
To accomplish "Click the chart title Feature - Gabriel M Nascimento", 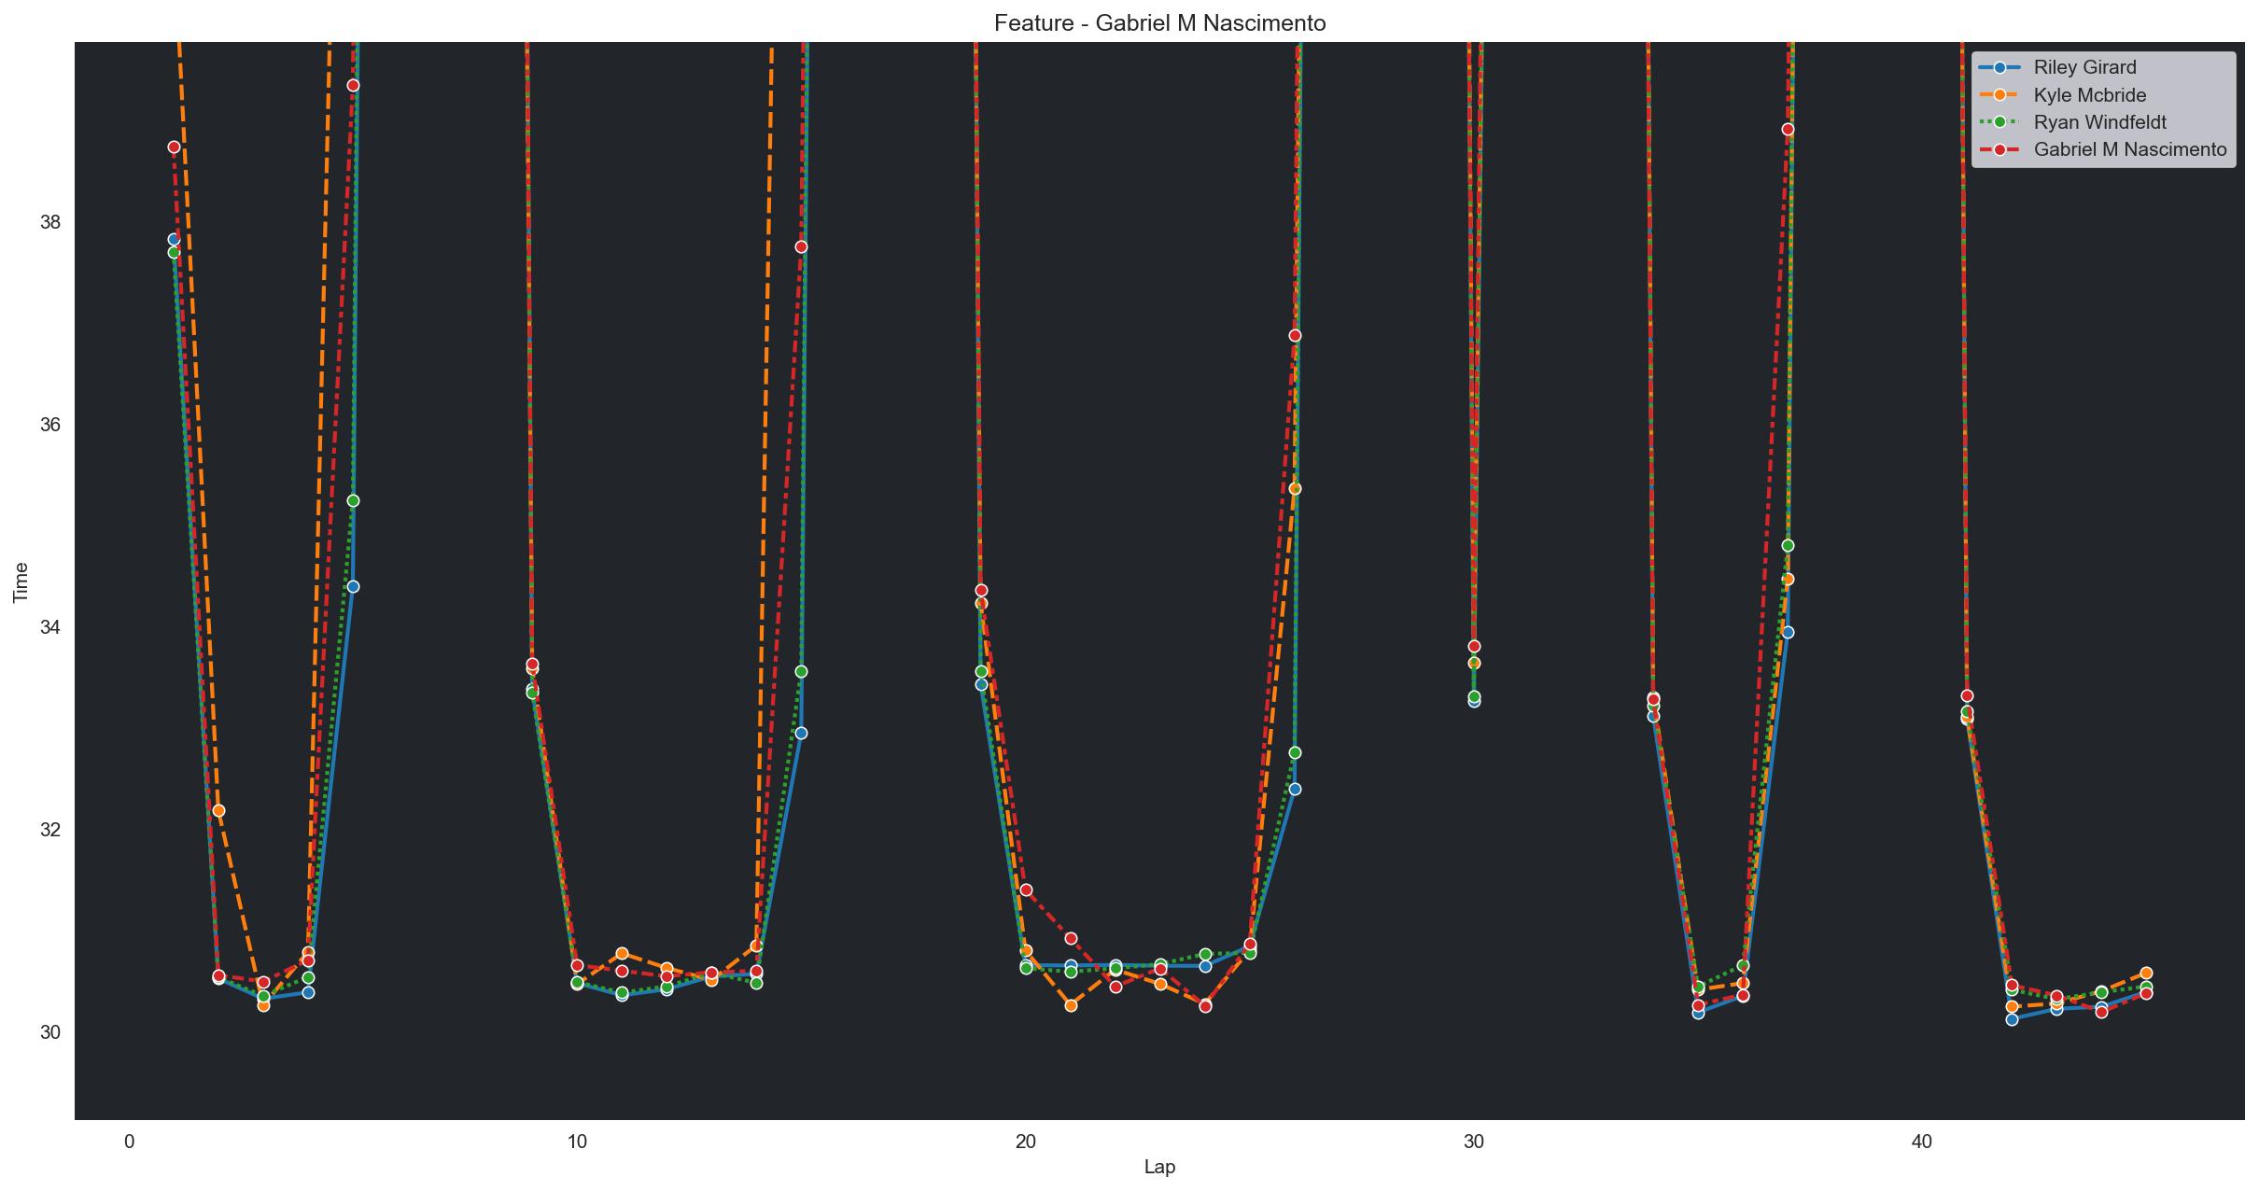I will tap(1159, 23).
